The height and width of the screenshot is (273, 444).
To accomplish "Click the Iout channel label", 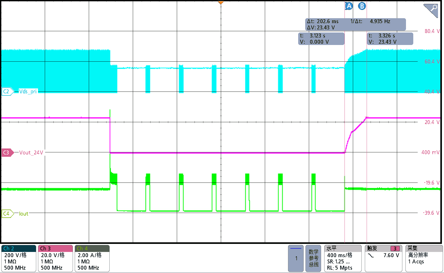I will coord(24,214).
